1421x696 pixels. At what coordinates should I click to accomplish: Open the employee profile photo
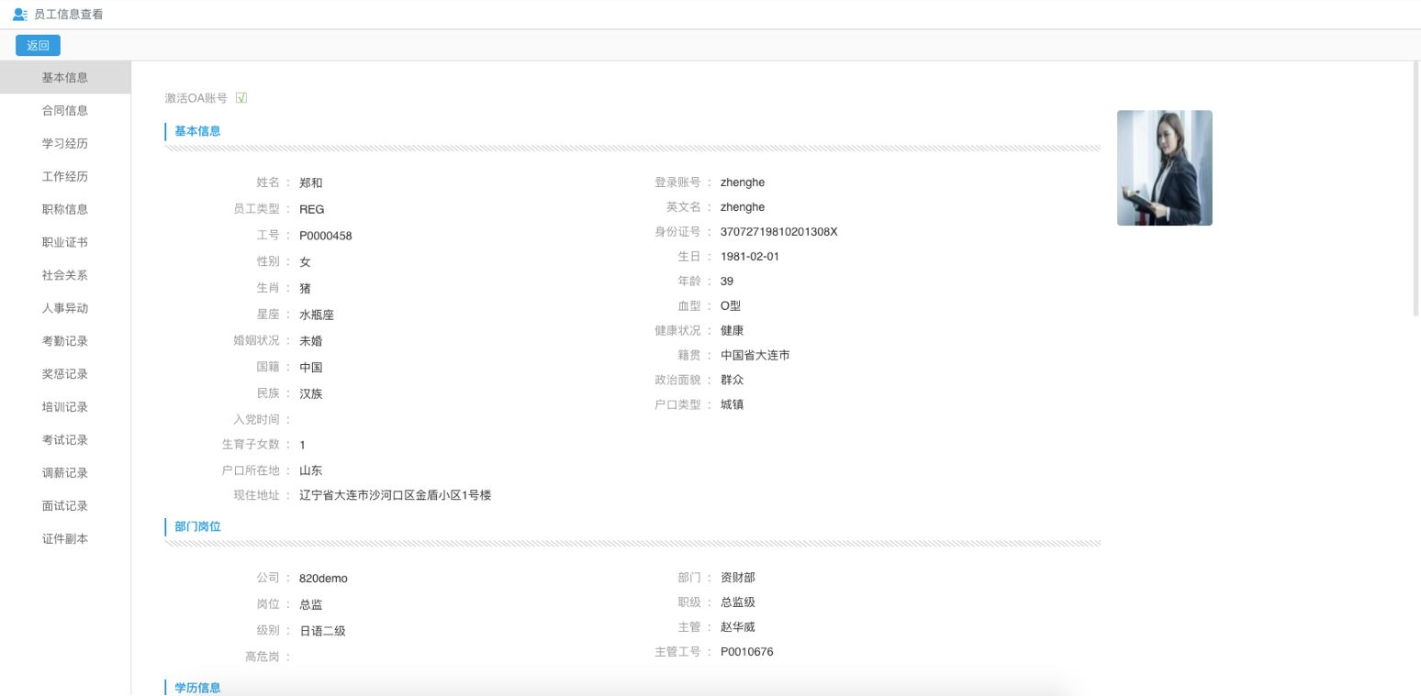click(x=1164, y=168)
